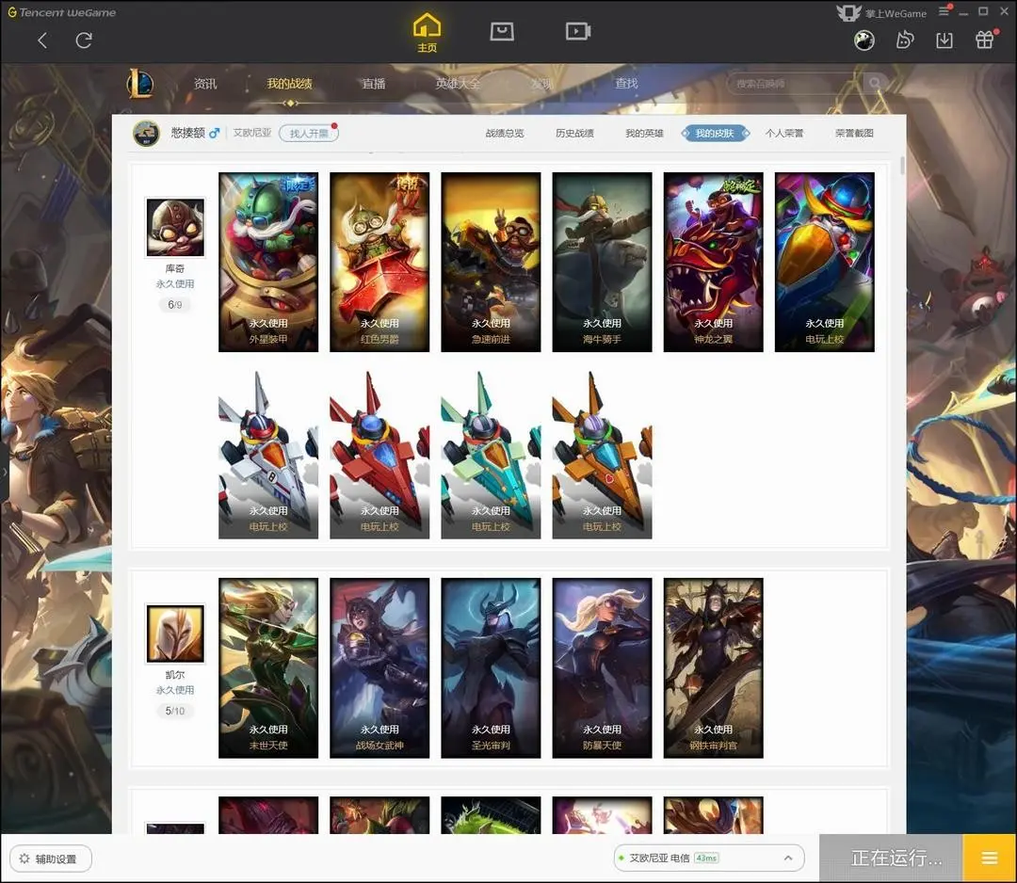This screenshot has width=1017, height=883.
Task: Open the 个人荣誉 sub-tab
Action: click(x=784, y=134)
